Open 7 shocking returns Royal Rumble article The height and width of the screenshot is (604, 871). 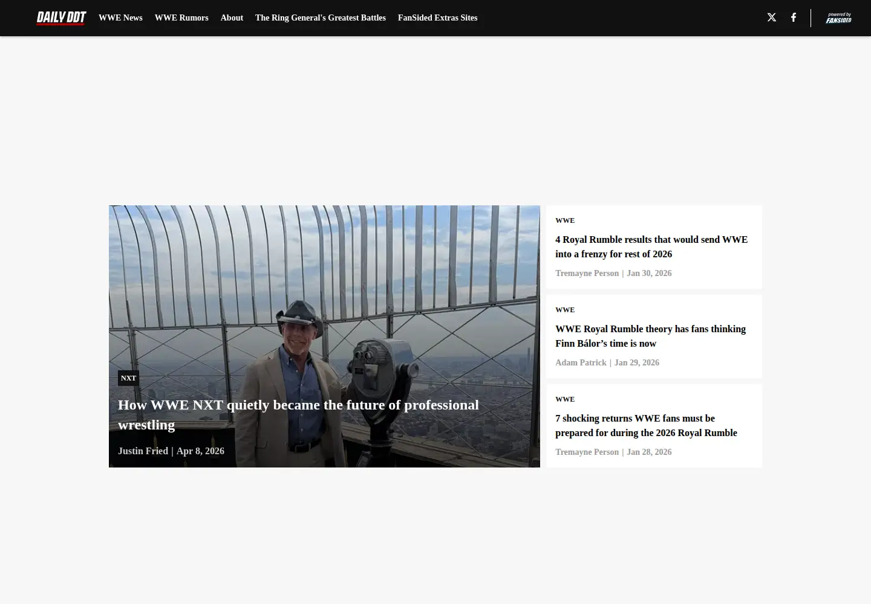(x=646, y=426)
